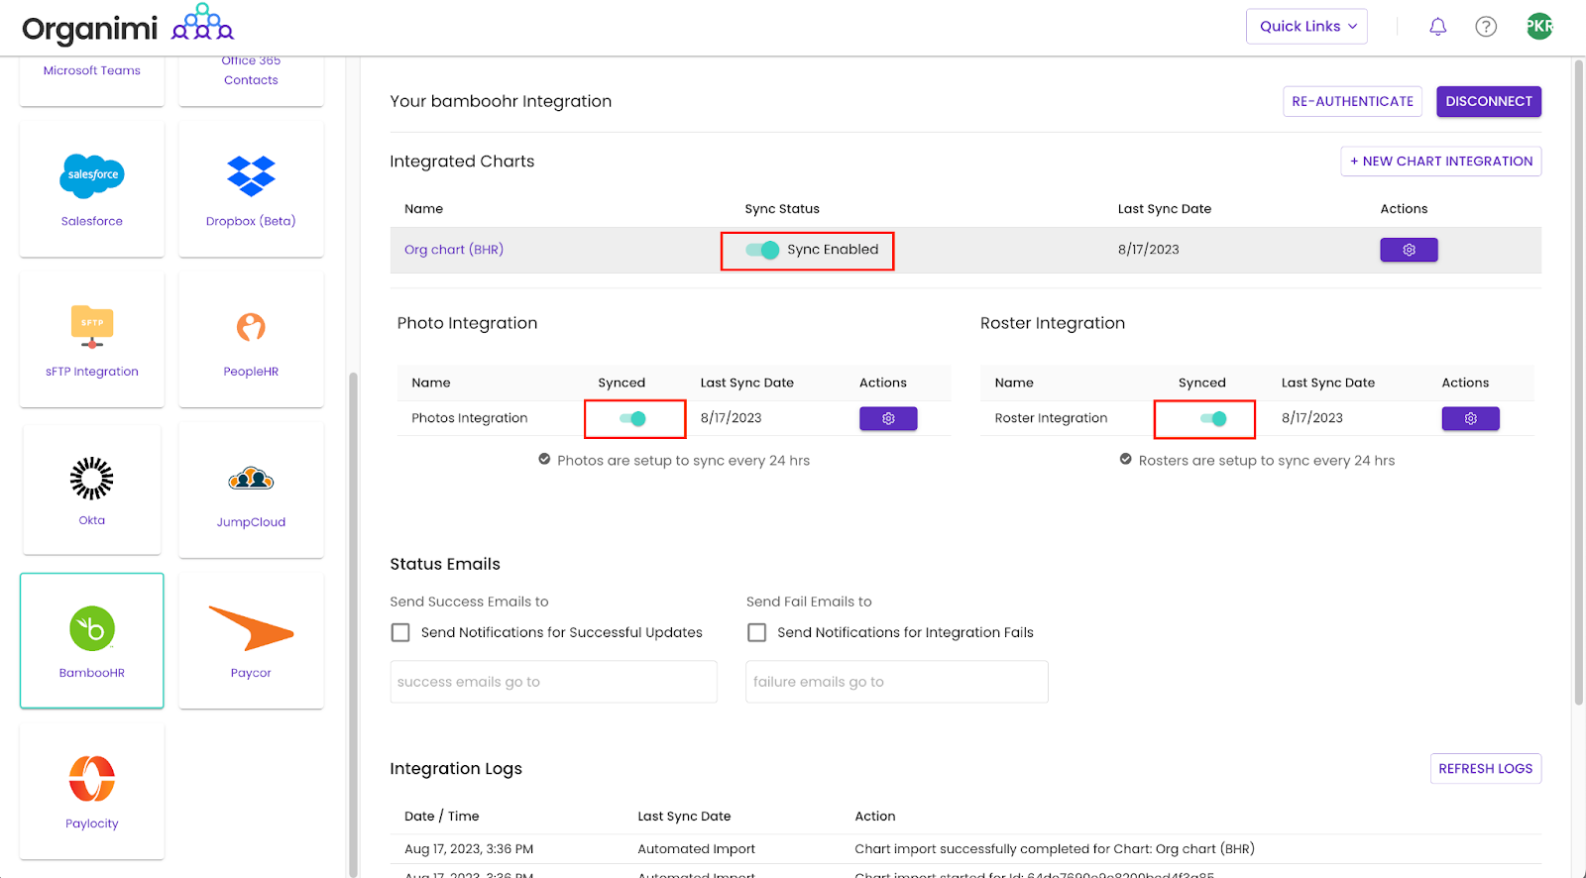This screenshot has width=1586, height=878.
Task: Toggle Roster Integration synced switch
Action: 1213,418
